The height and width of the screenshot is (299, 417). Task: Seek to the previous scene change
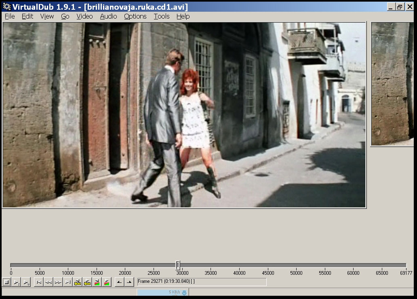click(97, 282)
